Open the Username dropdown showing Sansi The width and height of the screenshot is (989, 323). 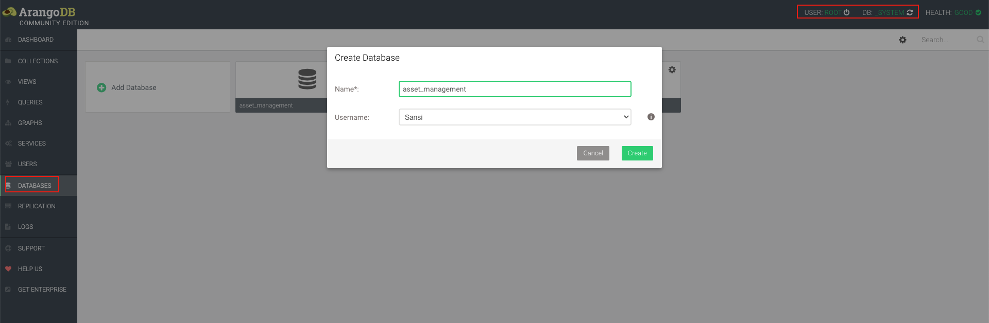point(515,117)
